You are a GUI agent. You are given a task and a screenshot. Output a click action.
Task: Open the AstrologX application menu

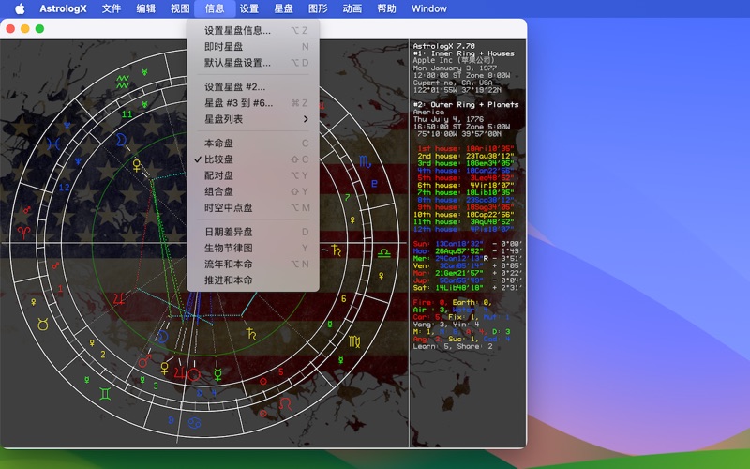[63, 8]
